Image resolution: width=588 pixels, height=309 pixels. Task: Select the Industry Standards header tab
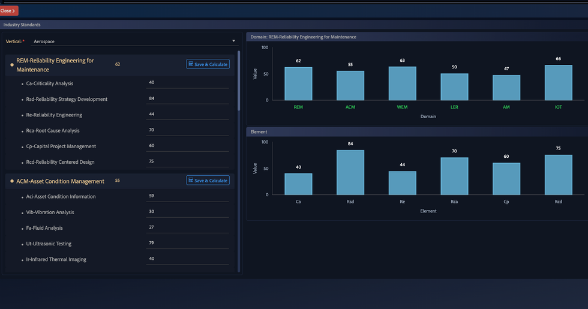tap(22, 25)
